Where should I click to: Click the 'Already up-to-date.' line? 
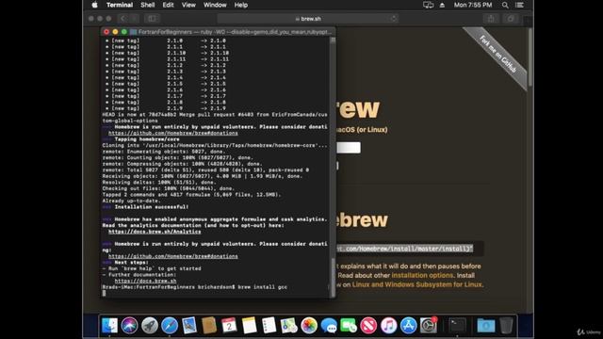pyautogui.click(x=132, y=201)
